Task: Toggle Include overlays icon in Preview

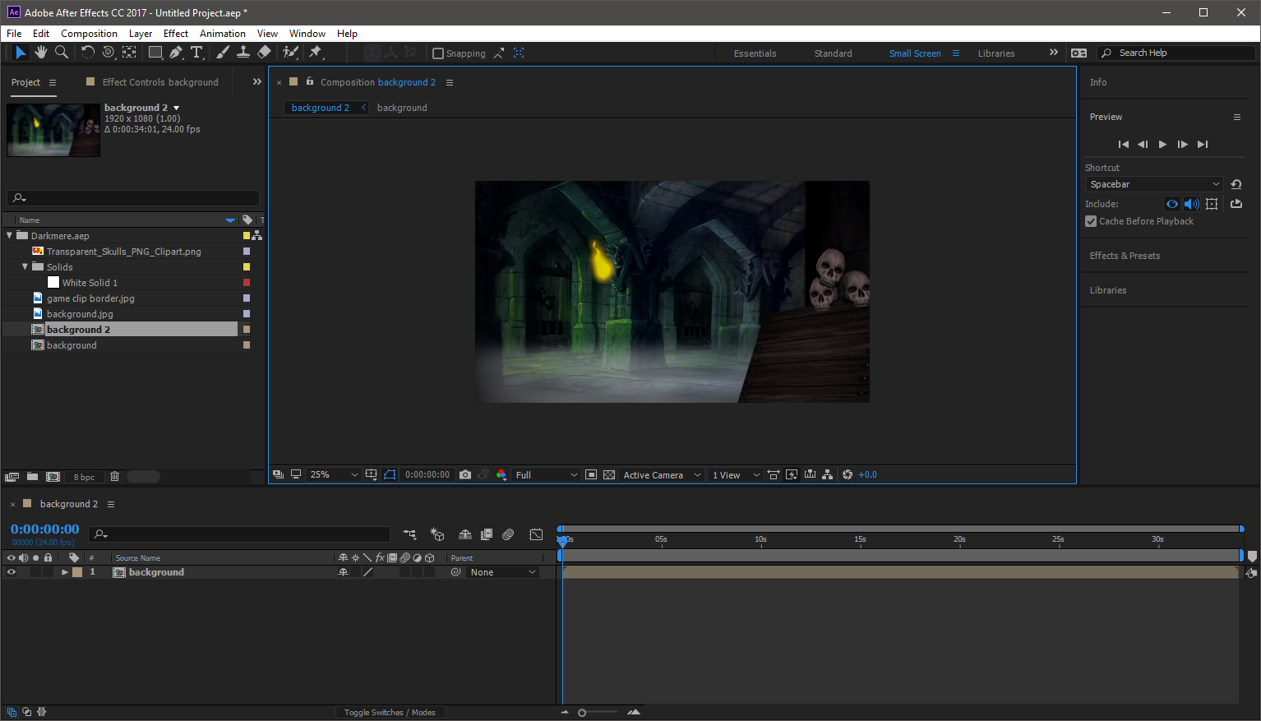Action: [1212, 204]
